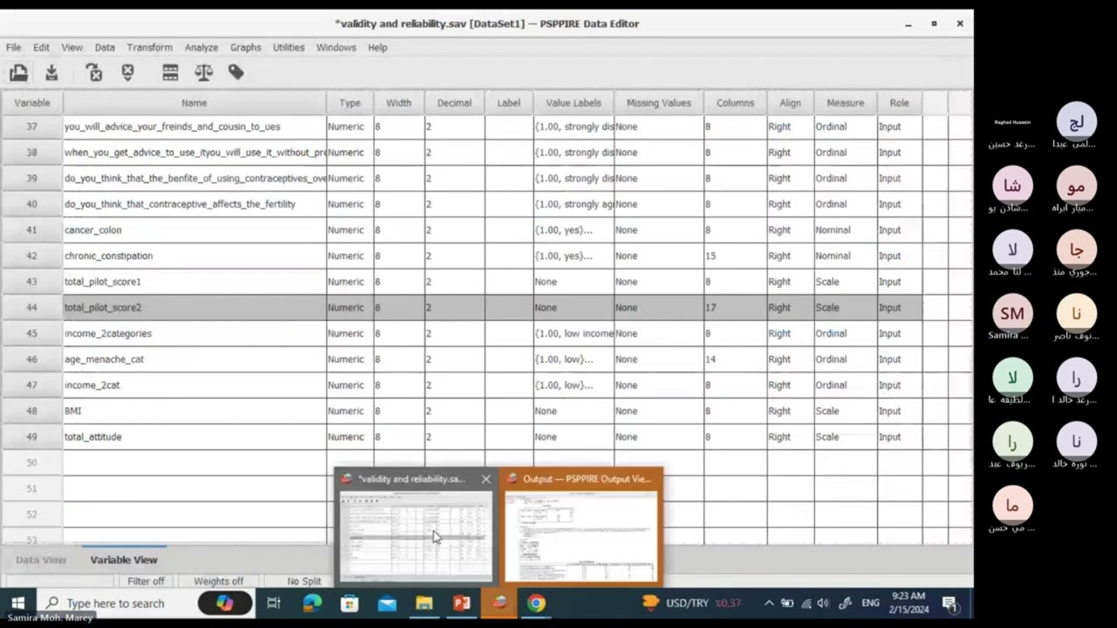Open Microsoft Store from the taskbar
Image resolution: width=1117 pixels, height=628 pixels.
tap(350, 603)
